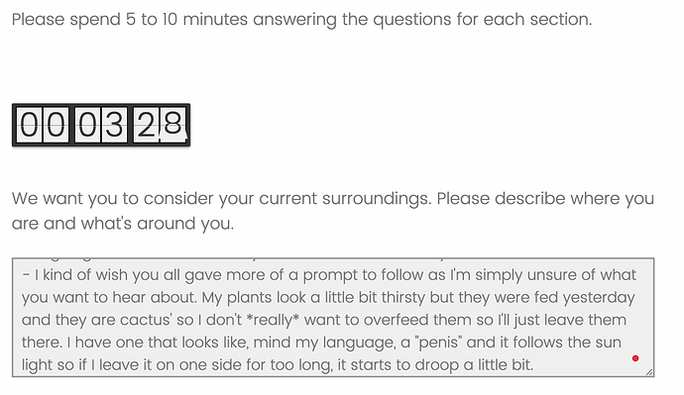Click the "3" minutes digit on the timer
The width and height of the screenshot is (684, 395).
[x=114, y=125]
